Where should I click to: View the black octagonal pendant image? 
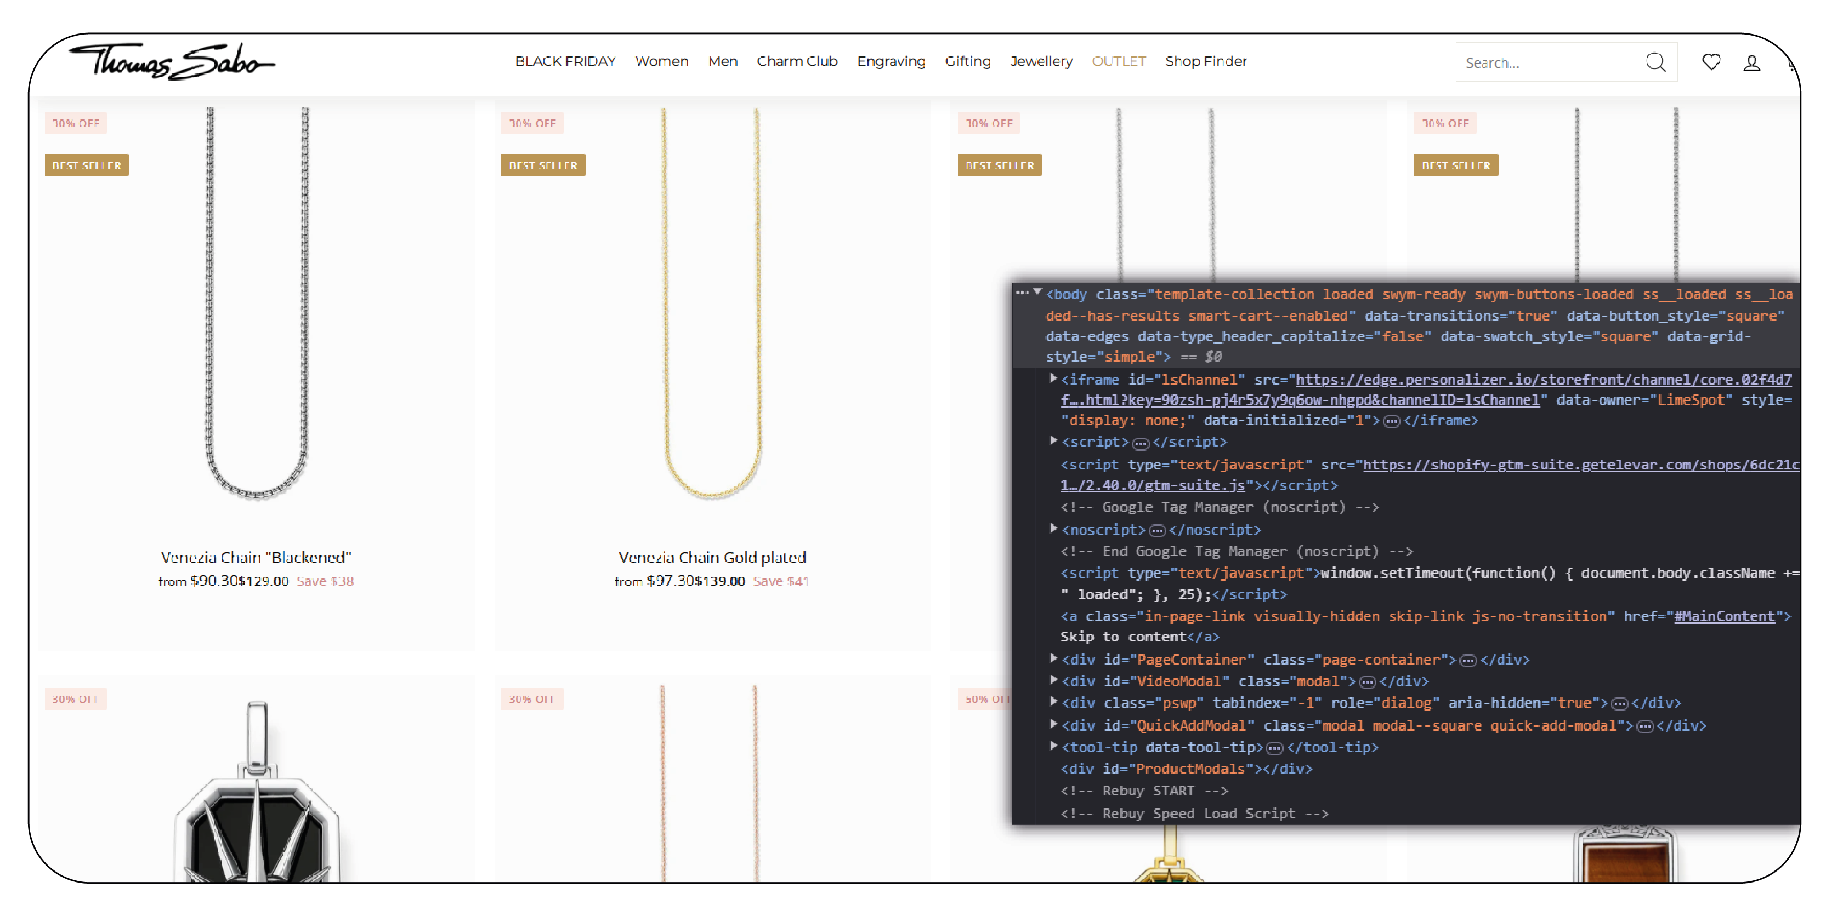click(x=257, y=791)
